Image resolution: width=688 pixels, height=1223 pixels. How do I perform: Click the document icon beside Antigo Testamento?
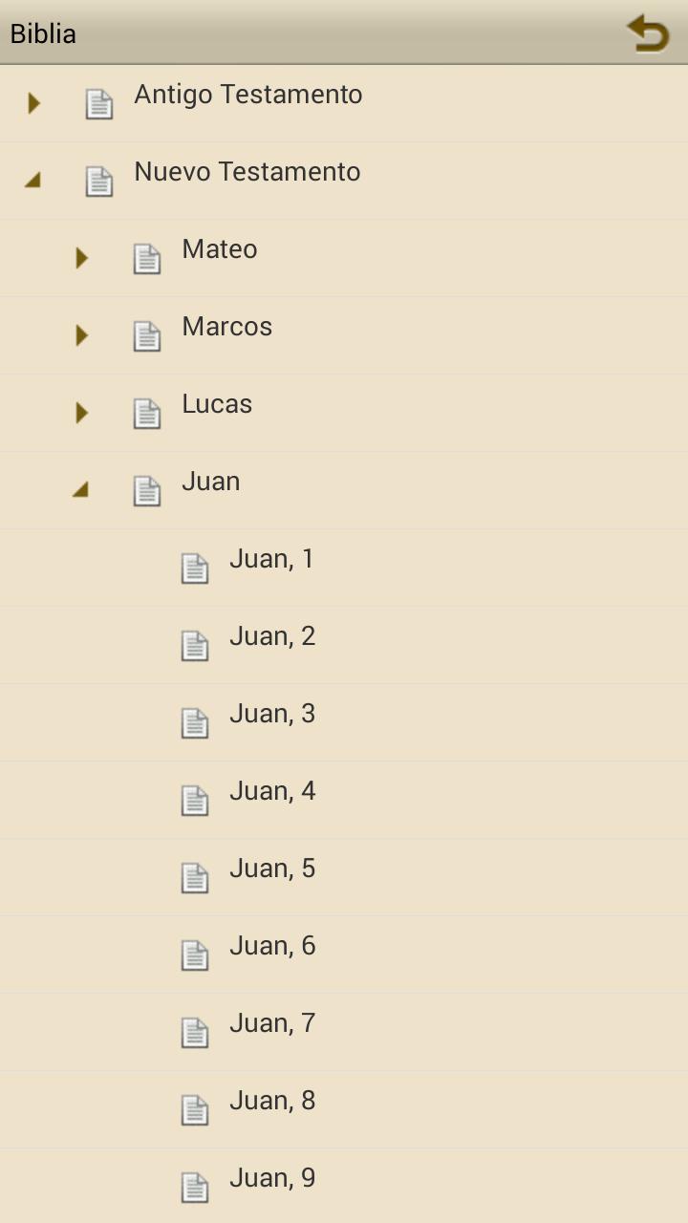(x=99, y=104)
